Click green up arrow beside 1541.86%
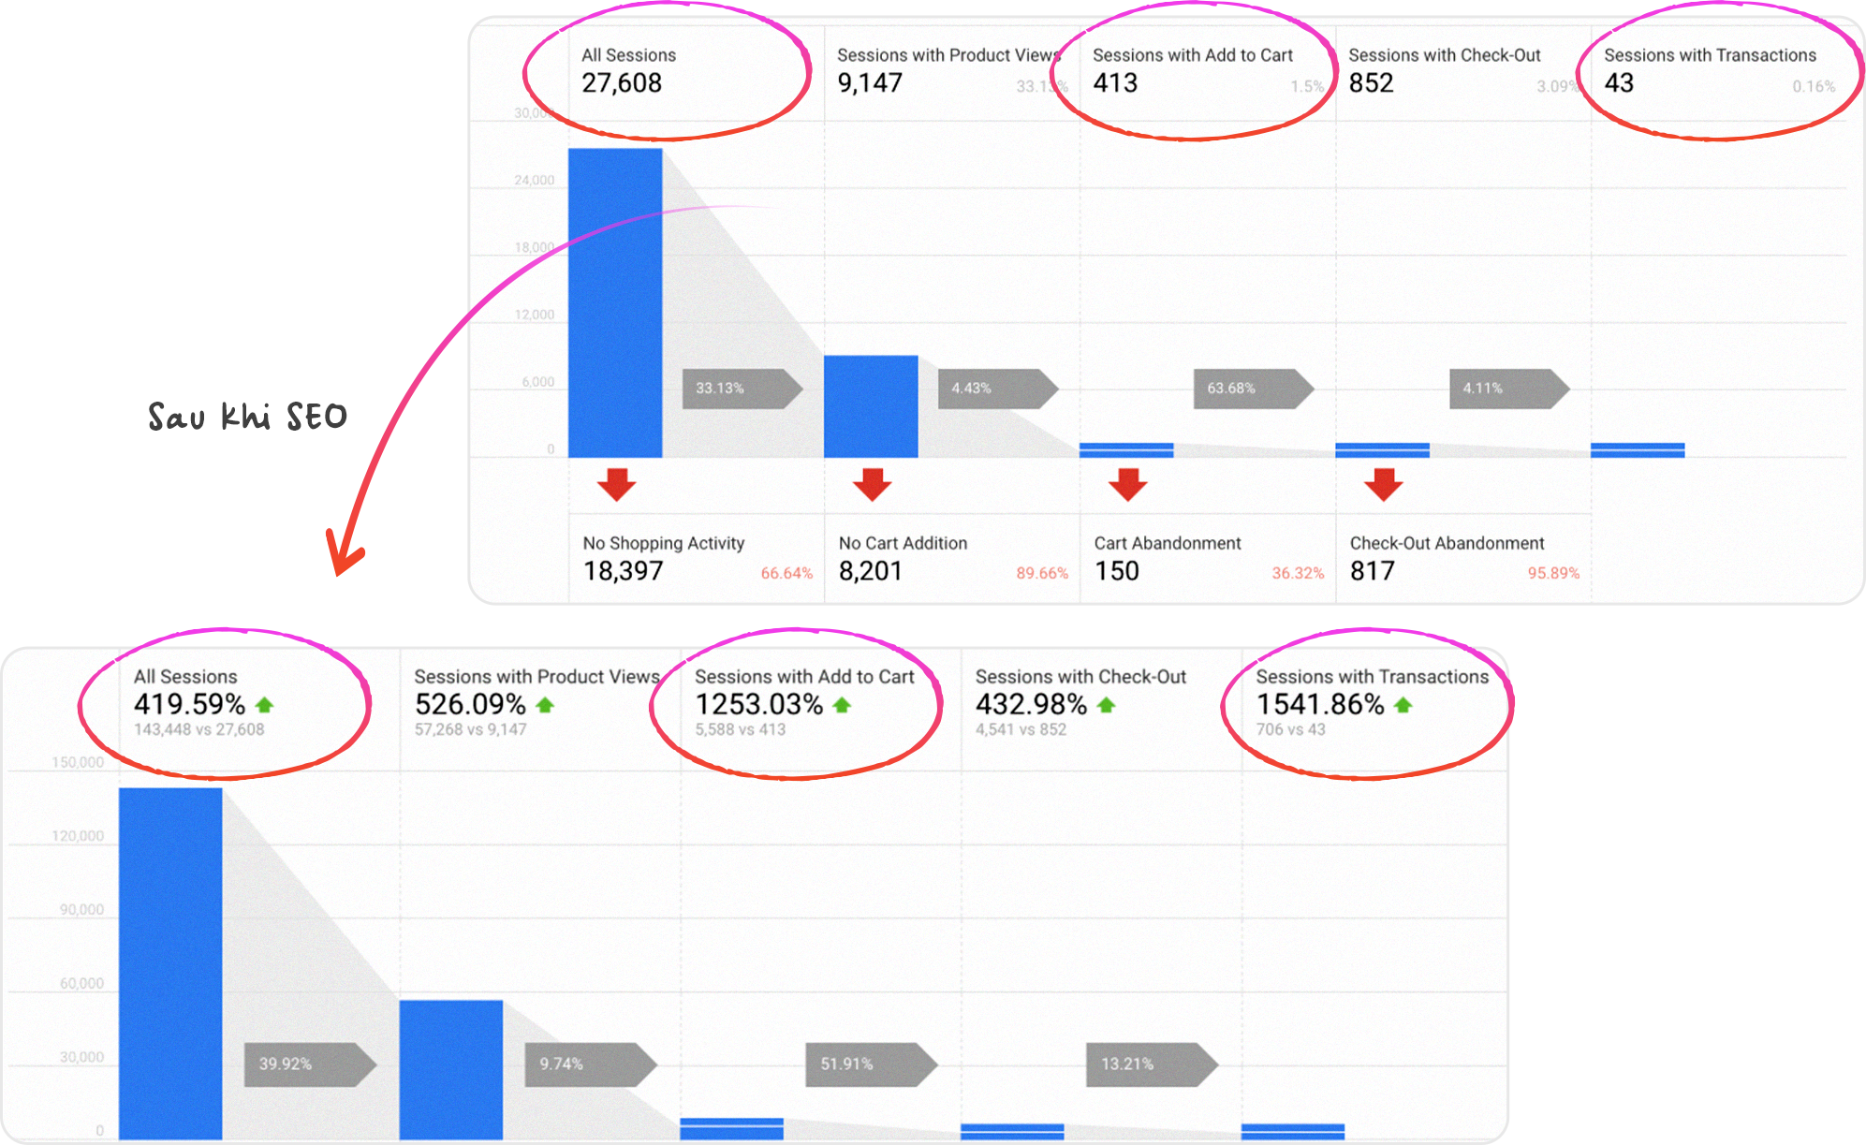The width and height of the screenshot is (1866, 1145). [1403, 705]
